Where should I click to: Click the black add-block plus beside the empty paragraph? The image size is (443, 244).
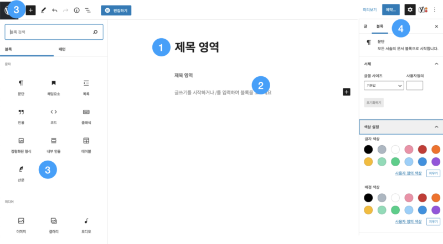tap(347, 92)
